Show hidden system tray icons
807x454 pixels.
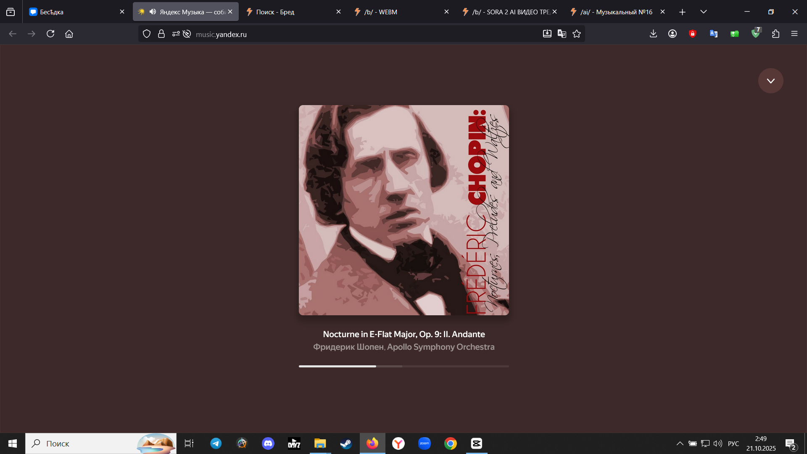coord(680,443)
